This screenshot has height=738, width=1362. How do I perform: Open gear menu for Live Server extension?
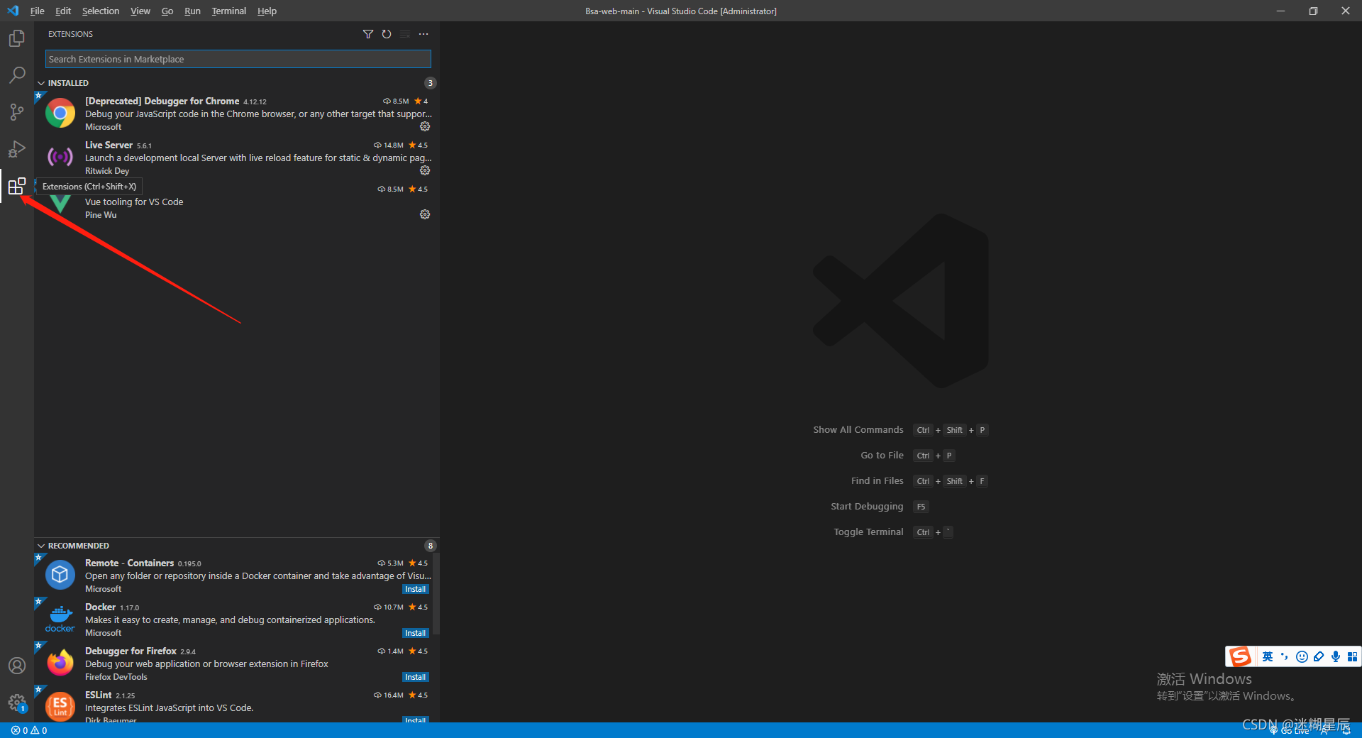pos(425,170)
